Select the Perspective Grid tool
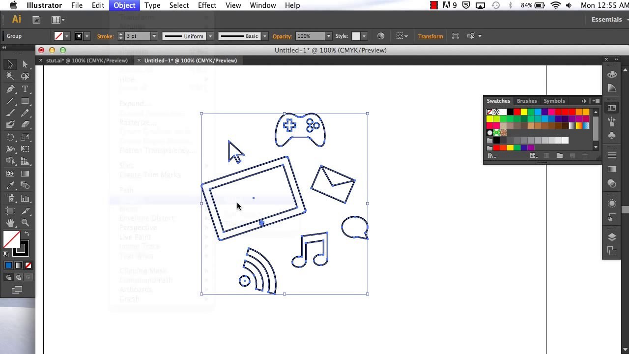629x354 pixels. tap(25, 161)
